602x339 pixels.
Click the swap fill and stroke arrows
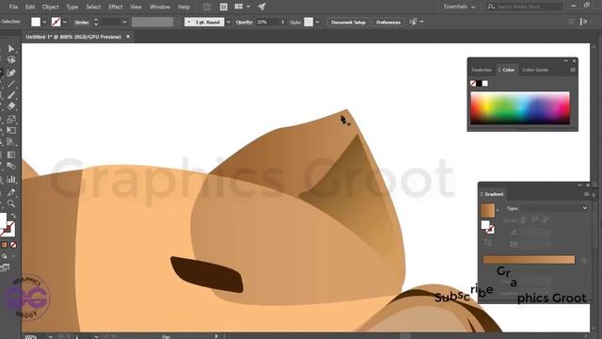pos(13,216)
